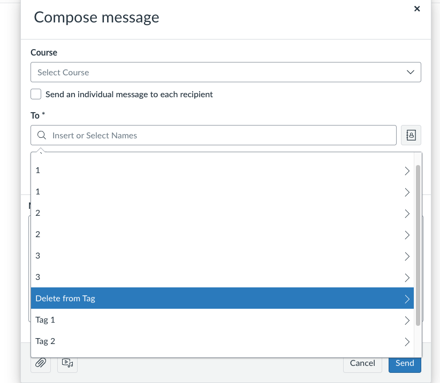
Task: Click the search magnifier icon in To field
Action: [42, 135]
